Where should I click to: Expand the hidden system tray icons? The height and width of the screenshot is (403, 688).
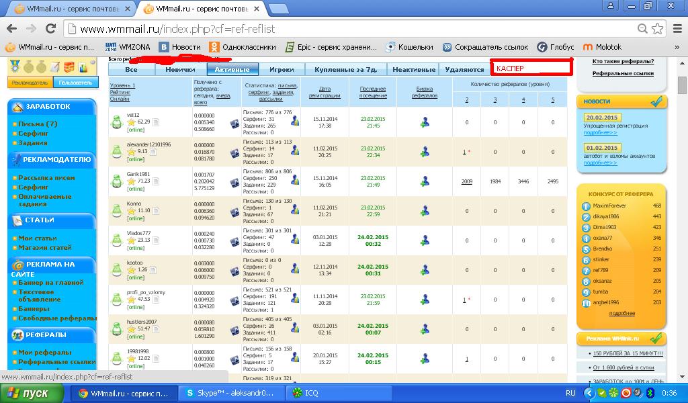tap(589, 393)
